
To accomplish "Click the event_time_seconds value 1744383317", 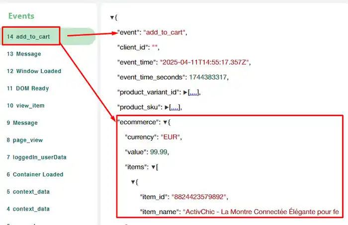I will pyautogui.click(x=208, y=77).
